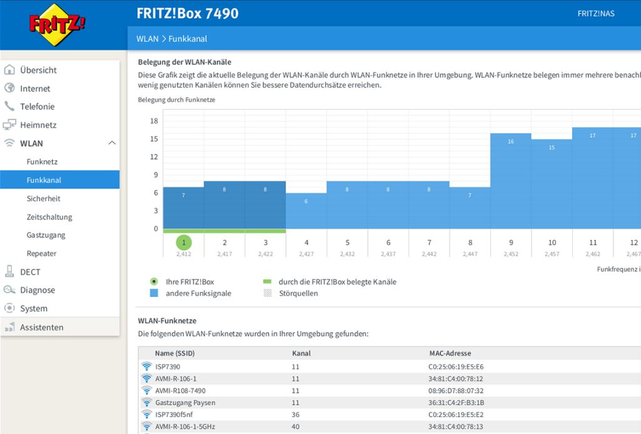Click the Kanal column header
The width and height of the screenshot is (641, 434).
coord(301,353)
